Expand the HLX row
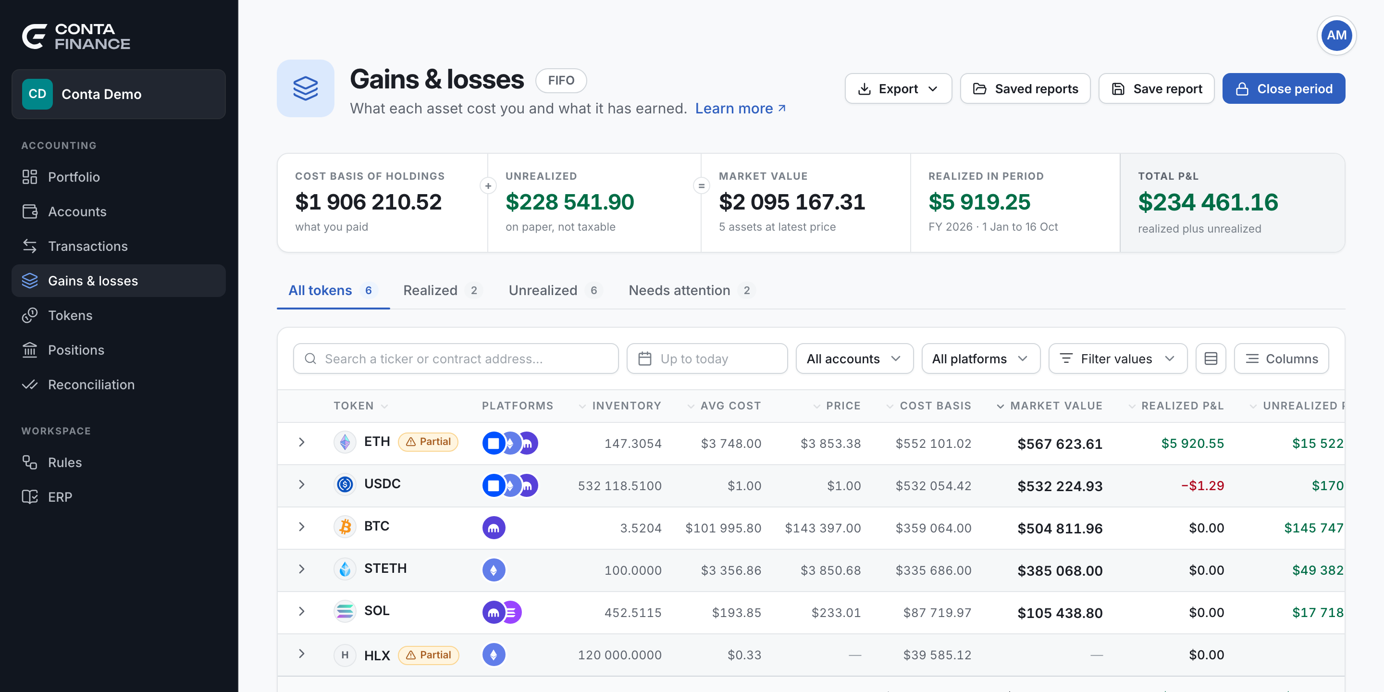This screenshot has height=692, width=1384. (x=302, y=654)
